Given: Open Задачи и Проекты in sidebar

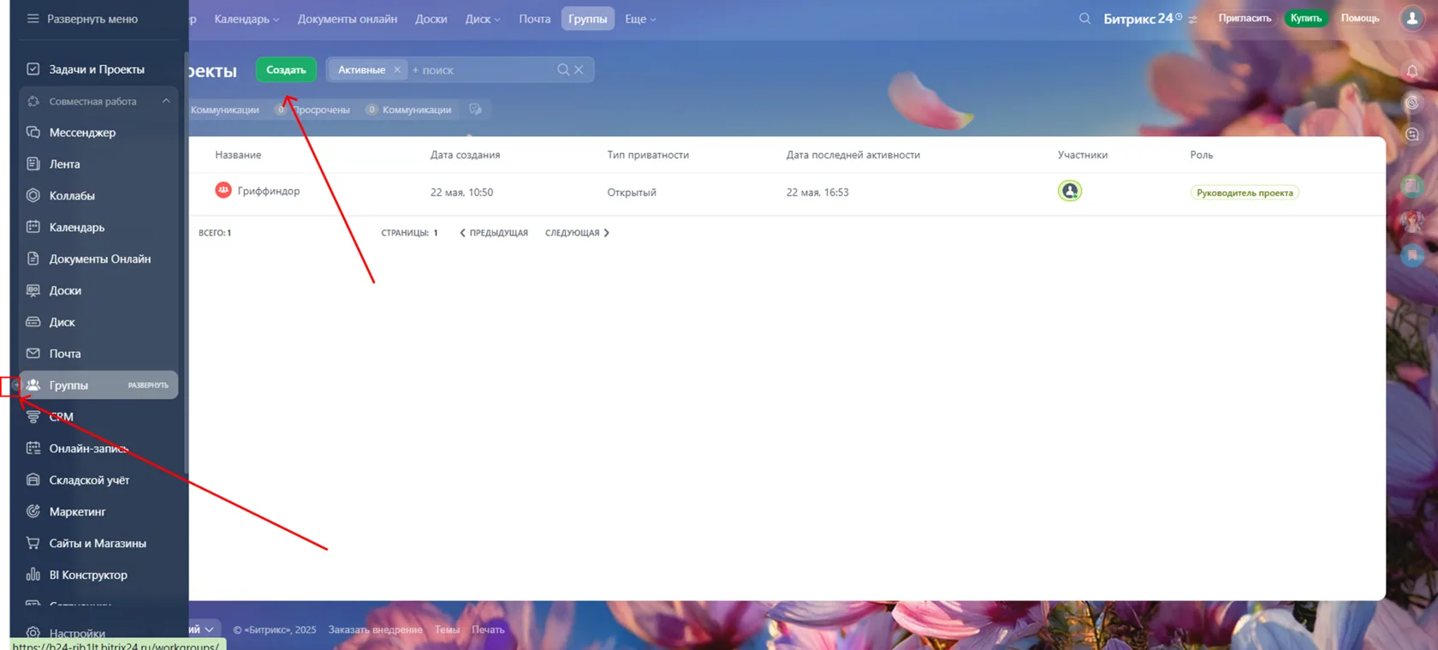Looking at the screenshot, I should pyautogui.click(x=97, y=69).
